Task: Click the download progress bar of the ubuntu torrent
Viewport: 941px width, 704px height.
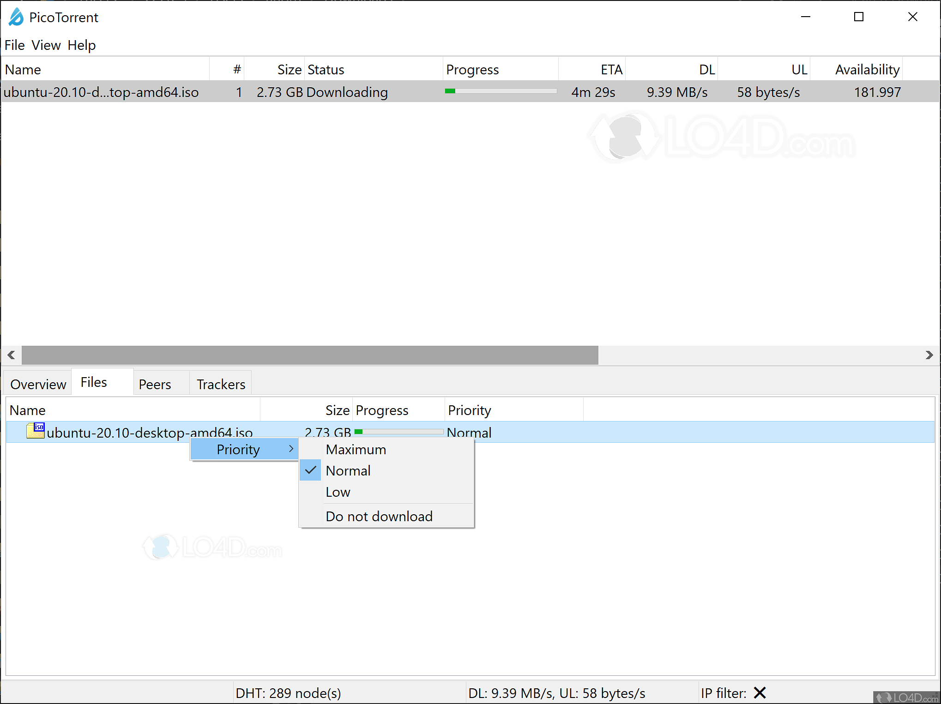Action: [500, 91]
